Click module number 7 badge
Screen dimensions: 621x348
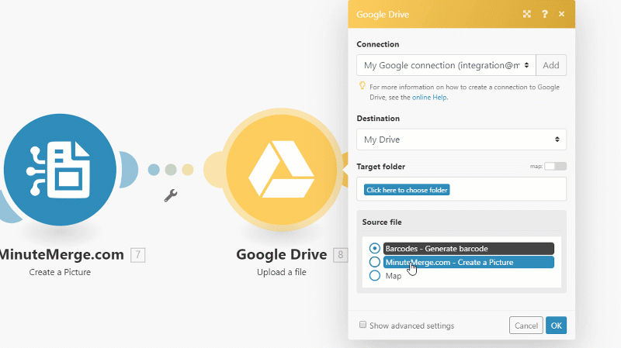tap(138, 254)
